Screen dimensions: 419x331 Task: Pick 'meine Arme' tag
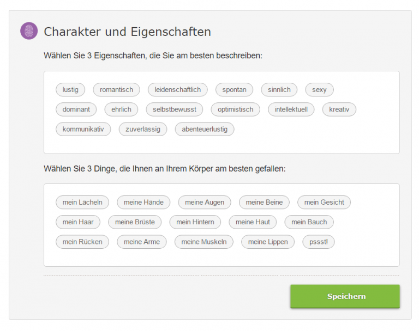pos(142,242)
